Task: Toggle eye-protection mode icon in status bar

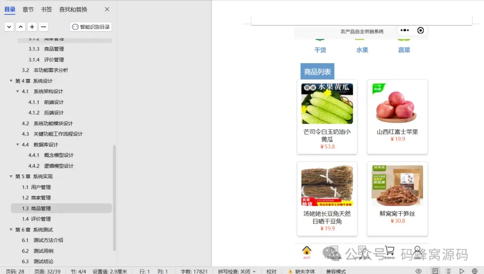Action: coord(418,271)
